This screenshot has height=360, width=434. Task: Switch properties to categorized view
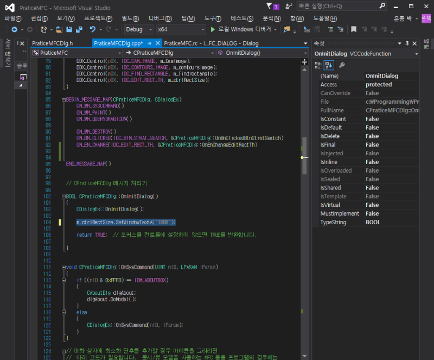[x=318, y=65]
